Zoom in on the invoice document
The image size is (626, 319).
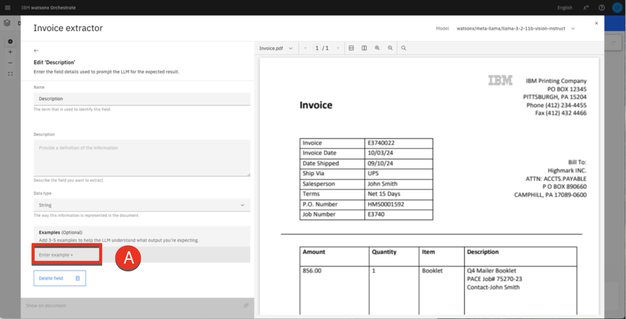click(x=377, y=48)
